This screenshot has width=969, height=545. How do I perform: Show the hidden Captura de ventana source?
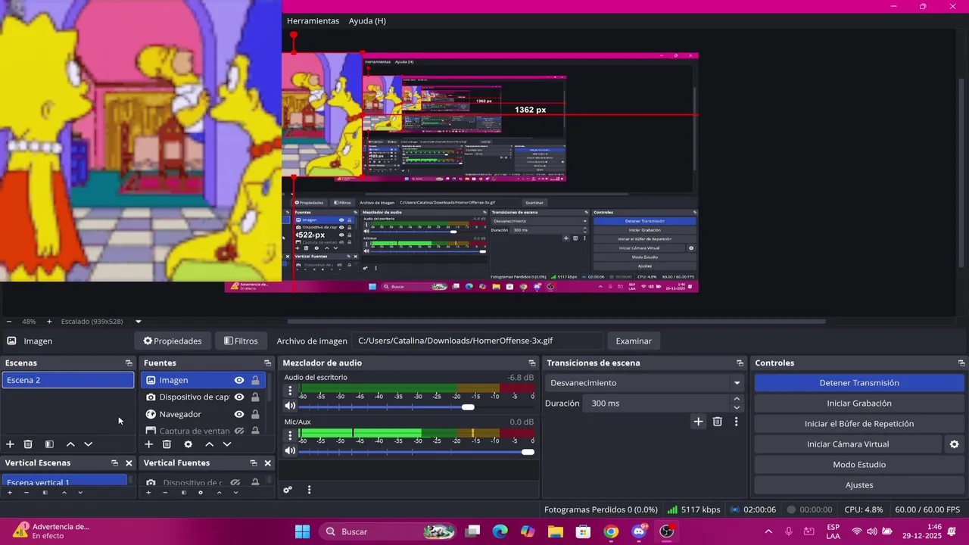[x=239, y=431]
